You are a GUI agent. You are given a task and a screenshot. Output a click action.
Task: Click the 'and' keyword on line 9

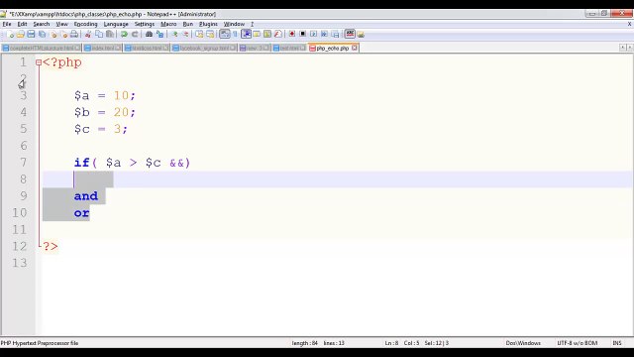point(86,196)
